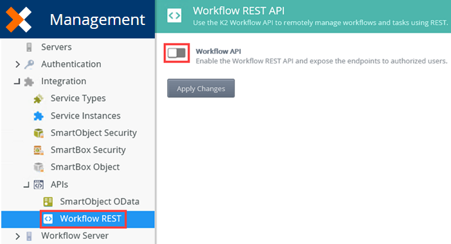
Task: Click the Apply Changes button
Action: tap(201, 88)
